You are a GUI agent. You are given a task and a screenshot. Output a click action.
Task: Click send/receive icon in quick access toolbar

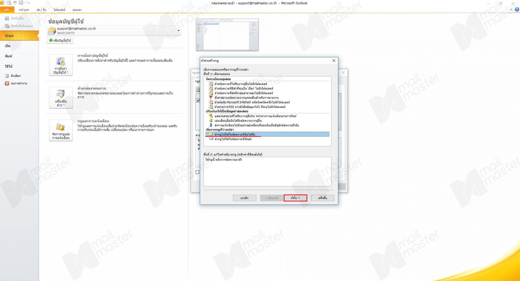(x=9, y=3)
